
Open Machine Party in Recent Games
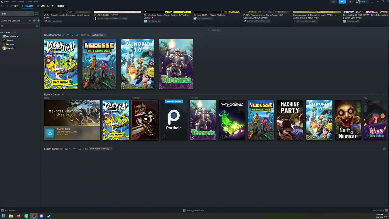(290, 120)
